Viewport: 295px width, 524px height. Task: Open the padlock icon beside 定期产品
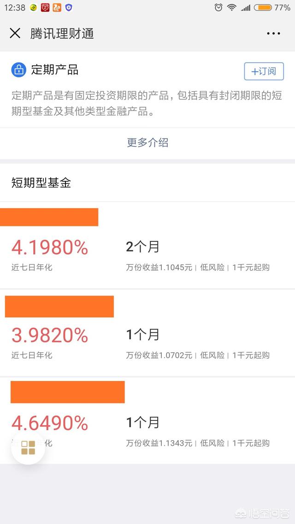18,69
